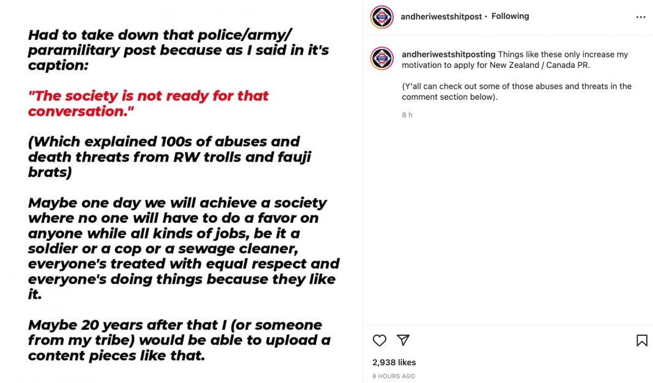Click the profile avatar in the post header

[382, 17]
